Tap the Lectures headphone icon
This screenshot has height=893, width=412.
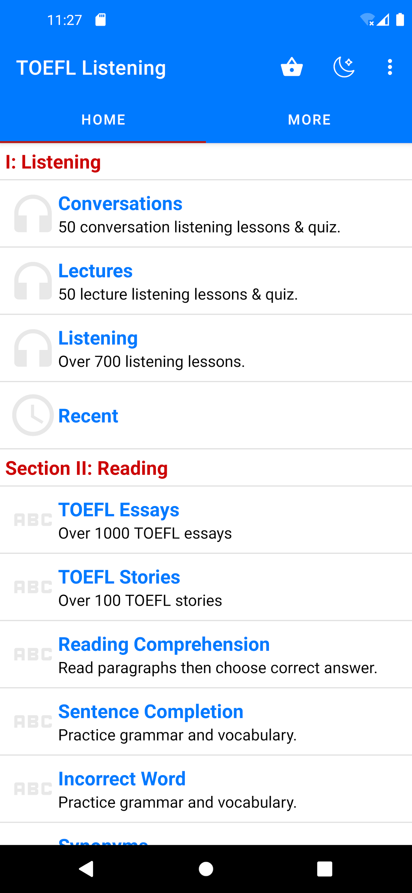pyautogui.click(x=33, y=281)
